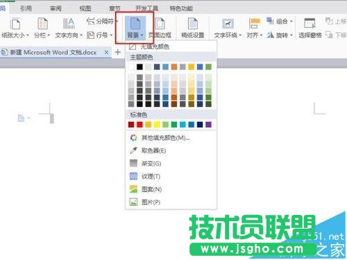Choose 纹理(T) texture fill
The width and height of the screenshot is (347, 260).
click(171, 176)
